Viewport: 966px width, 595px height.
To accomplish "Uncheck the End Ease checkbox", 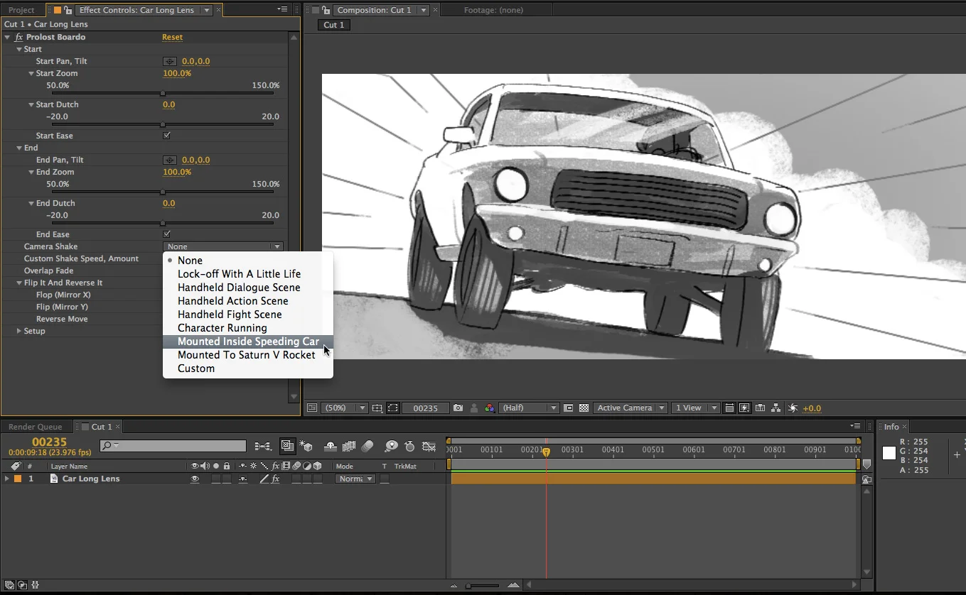I will tap(166, 234).
